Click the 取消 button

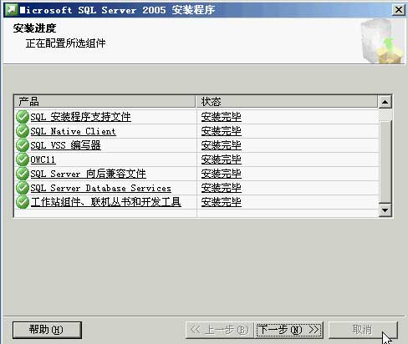pos(363,330)
